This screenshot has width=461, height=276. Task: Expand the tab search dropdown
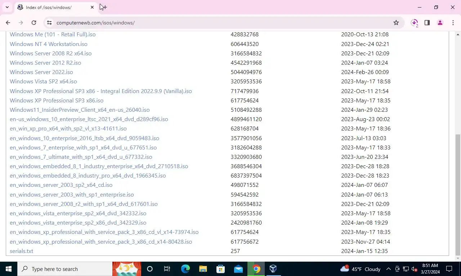[x=7, y=7]
